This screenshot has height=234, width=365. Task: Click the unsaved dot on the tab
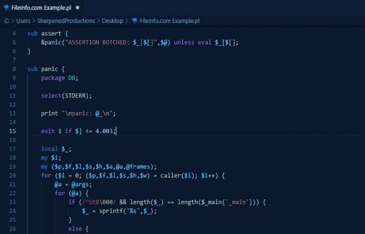tap(78, 7)
